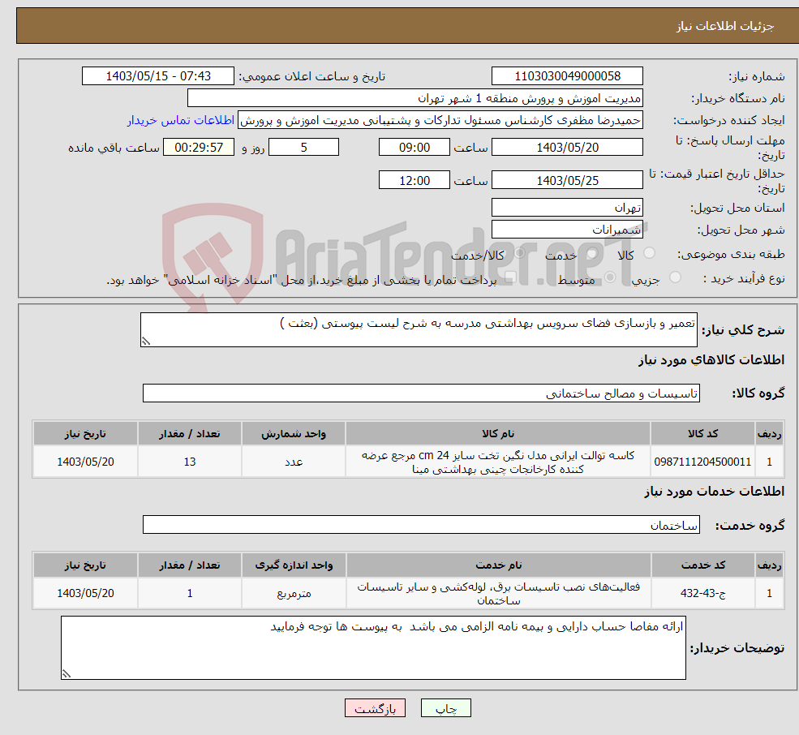
Task: Click the goods code cell 0987111204500011
Action: pos(702,462)
